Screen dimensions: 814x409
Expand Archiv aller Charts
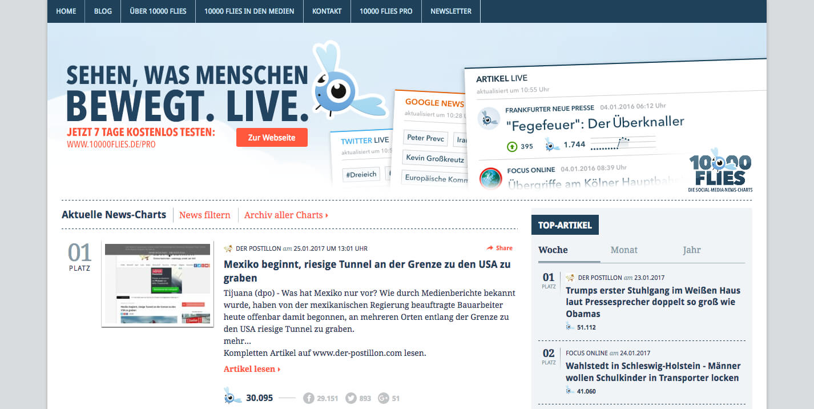coord(286,215)
